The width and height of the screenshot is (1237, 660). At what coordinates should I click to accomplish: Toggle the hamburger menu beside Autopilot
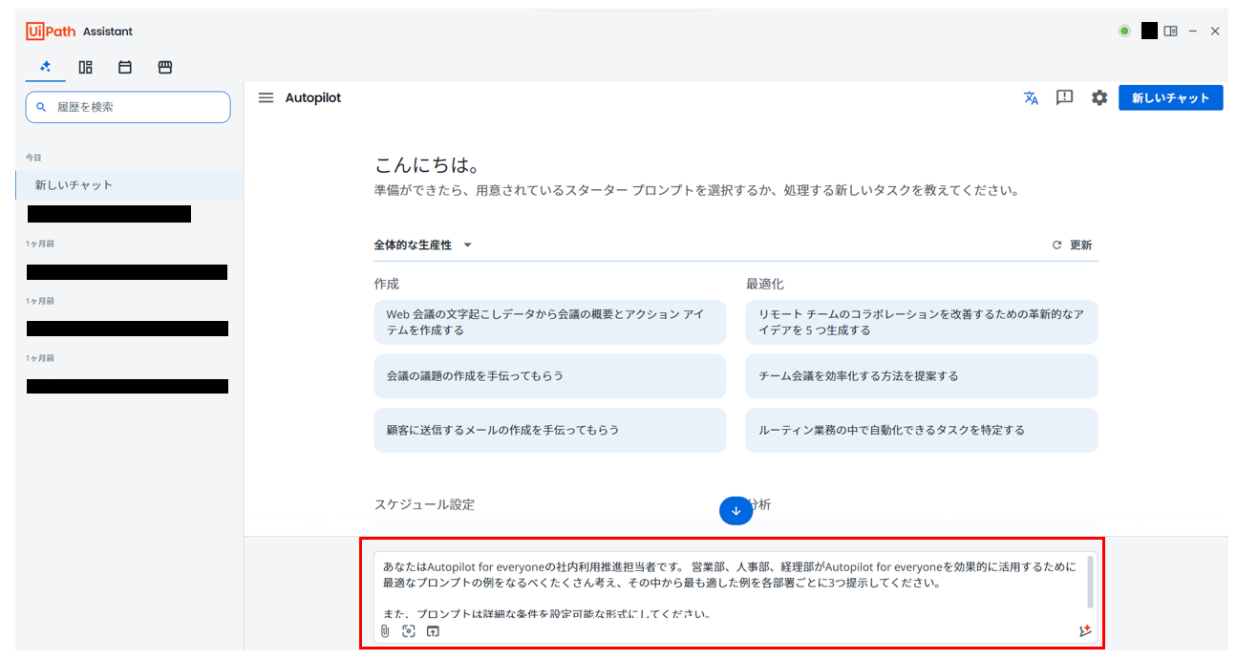267,97
